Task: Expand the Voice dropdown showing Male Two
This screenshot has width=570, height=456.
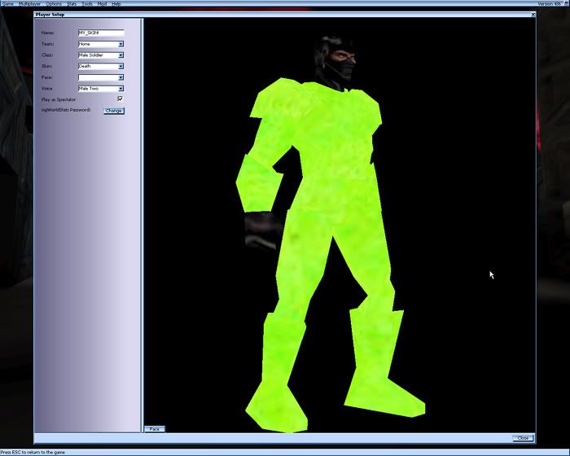Action: point(121,88)
